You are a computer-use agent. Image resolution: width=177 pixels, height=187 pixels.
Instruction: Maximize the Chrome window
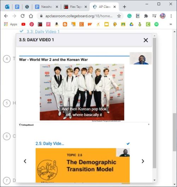click(159, 4)
